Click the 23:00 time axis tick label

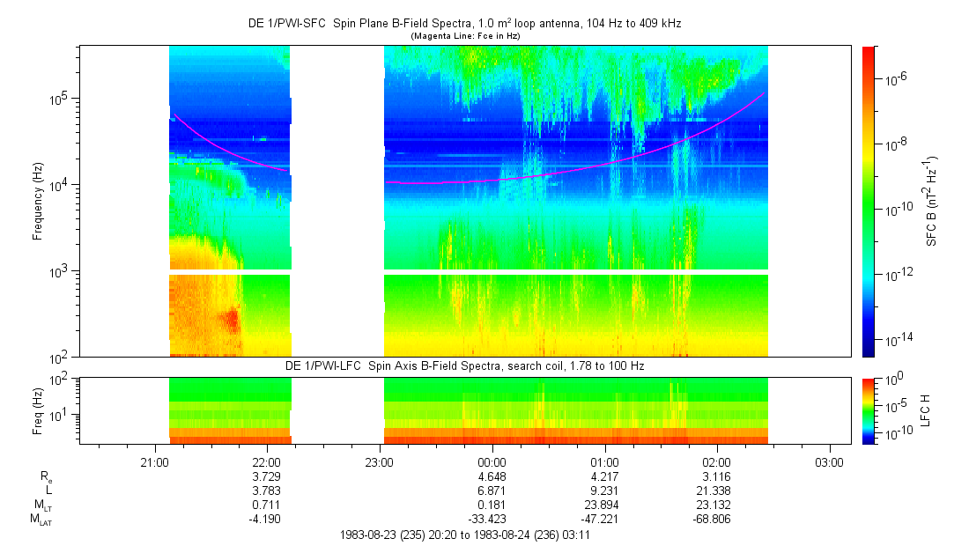tap(379, 461)
